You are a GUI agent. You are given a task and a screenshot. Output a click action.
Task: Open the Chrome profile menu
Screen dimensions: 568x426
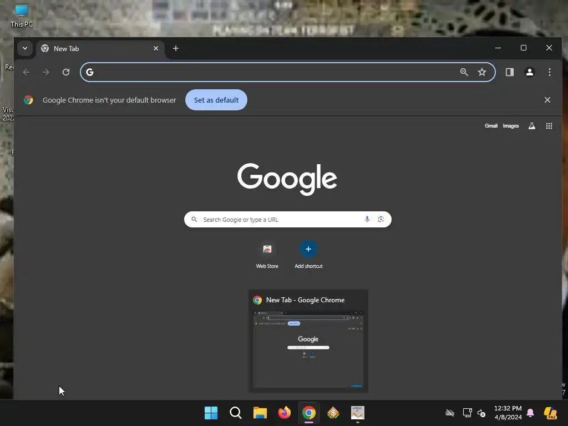[x=530, y=72]
